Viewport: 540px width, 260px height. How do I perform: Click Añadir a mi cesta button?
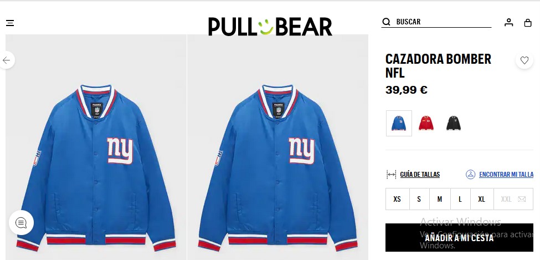459,238
